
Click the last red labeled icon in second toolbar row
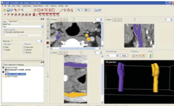[58, 14]
